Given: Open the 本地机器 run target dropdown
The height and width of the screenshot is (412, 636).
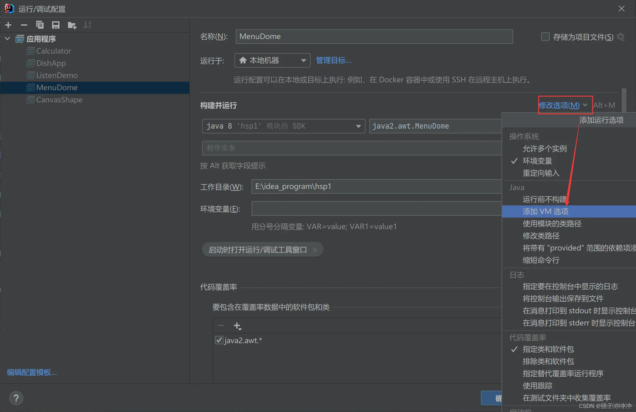Looking at the screenshot, I should 272,60.
